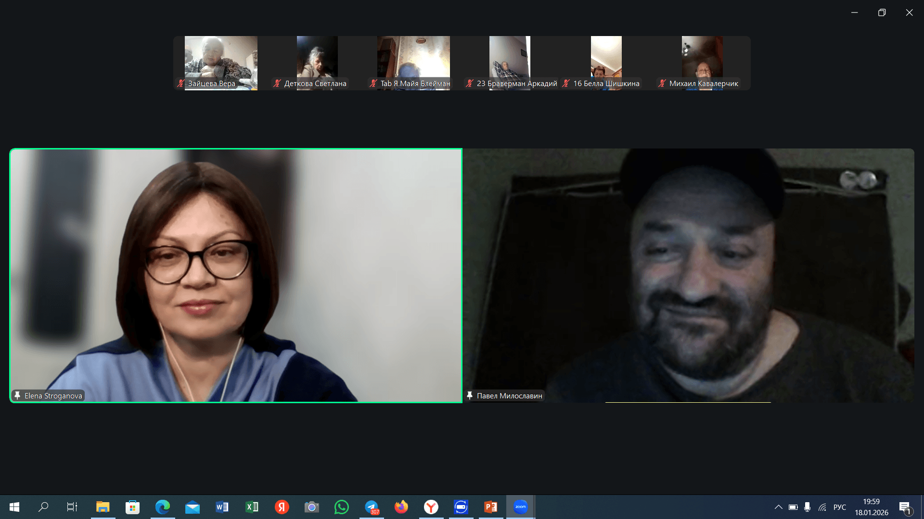Select Майя Блейман video thumbnail

point(413,63)
